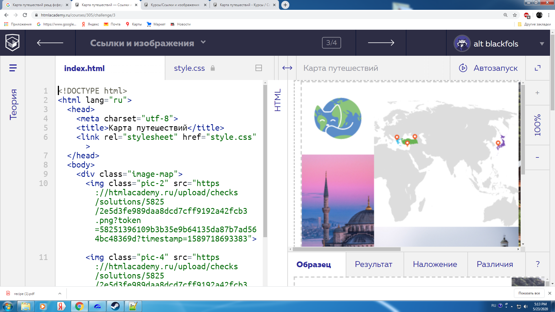Expand preview with fullscreen icon
The width and height of the screenshot is (555, 312).
(x=537, y=68)
